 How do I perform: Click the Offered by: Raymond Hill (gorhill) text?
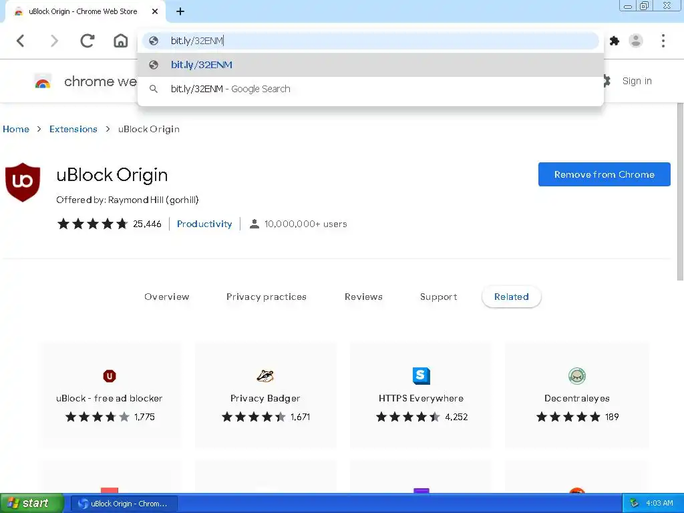[x=128, y=200]
